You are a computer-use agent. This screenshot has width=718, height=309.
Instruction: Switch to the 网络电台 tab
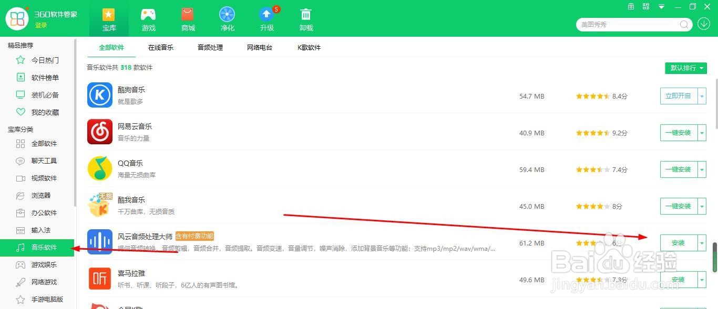coord(260,47)
